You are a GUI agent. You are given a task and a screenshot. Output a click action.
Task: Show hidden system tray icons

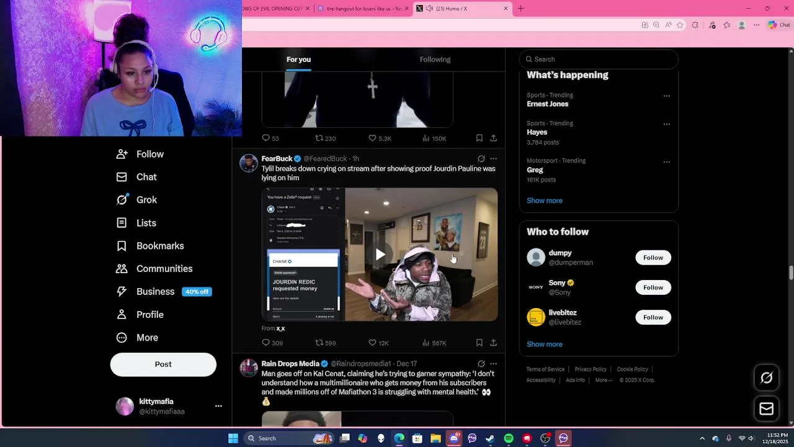pyautogui.click(x=702, y=438)
